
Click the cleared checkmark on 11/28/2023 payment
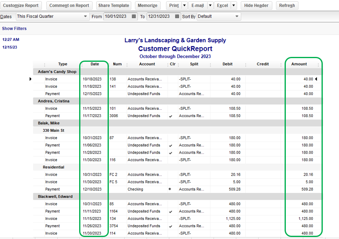171,153
